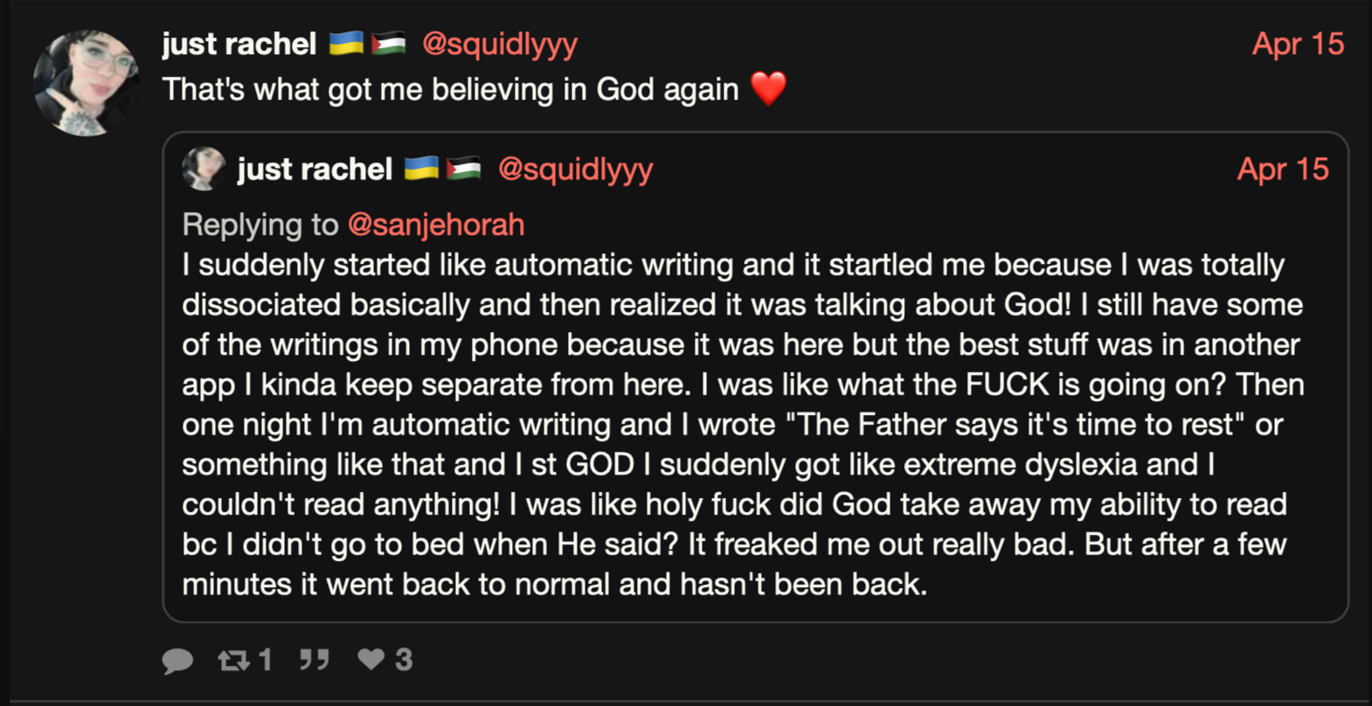Click the like count of 3
The width and height of the screenshot is (1372, 706).
(403, 659)
